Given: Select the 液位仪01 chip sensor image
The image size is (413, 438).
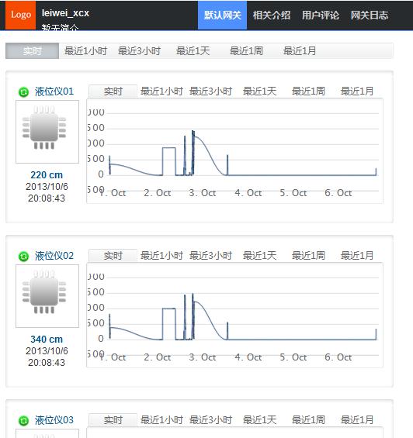Looking at the screenshot, I should point(47,132).
